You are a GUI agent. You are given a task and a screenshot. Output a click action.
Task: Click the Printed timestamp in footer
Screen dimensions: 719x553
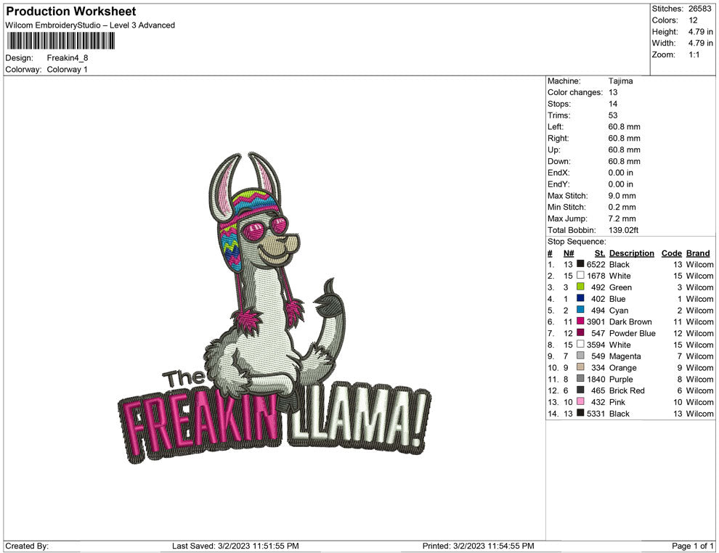[x=478, y=546]
